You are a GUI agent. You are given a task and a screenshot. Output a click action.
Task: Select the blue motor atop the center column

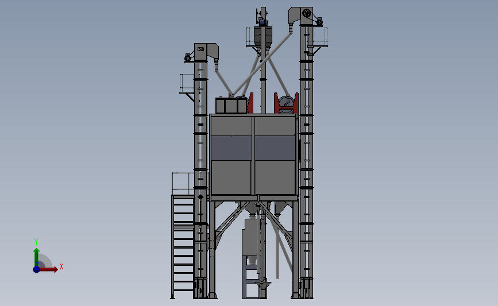[x=262, y=22]
